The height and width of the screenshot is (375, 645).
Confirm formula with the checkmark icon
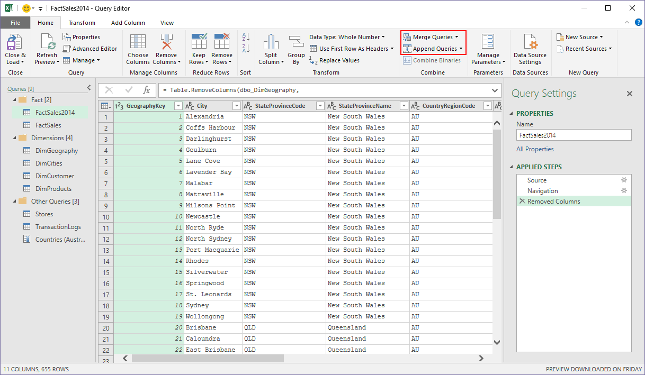[x=129, y=90]
